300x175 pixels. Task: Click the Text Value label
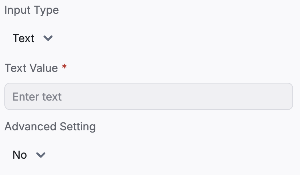tap(31, 68)
